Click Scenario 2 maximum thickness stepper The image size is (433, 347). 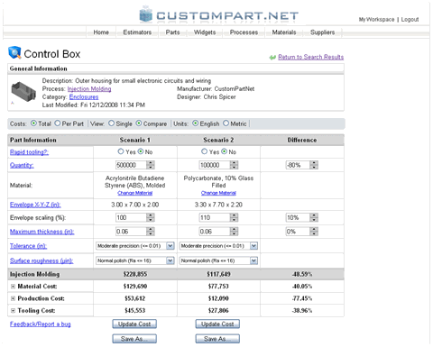[x=235, y=232]
